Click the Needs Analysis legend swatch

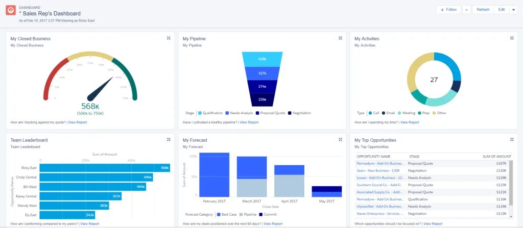coord(227,113)
